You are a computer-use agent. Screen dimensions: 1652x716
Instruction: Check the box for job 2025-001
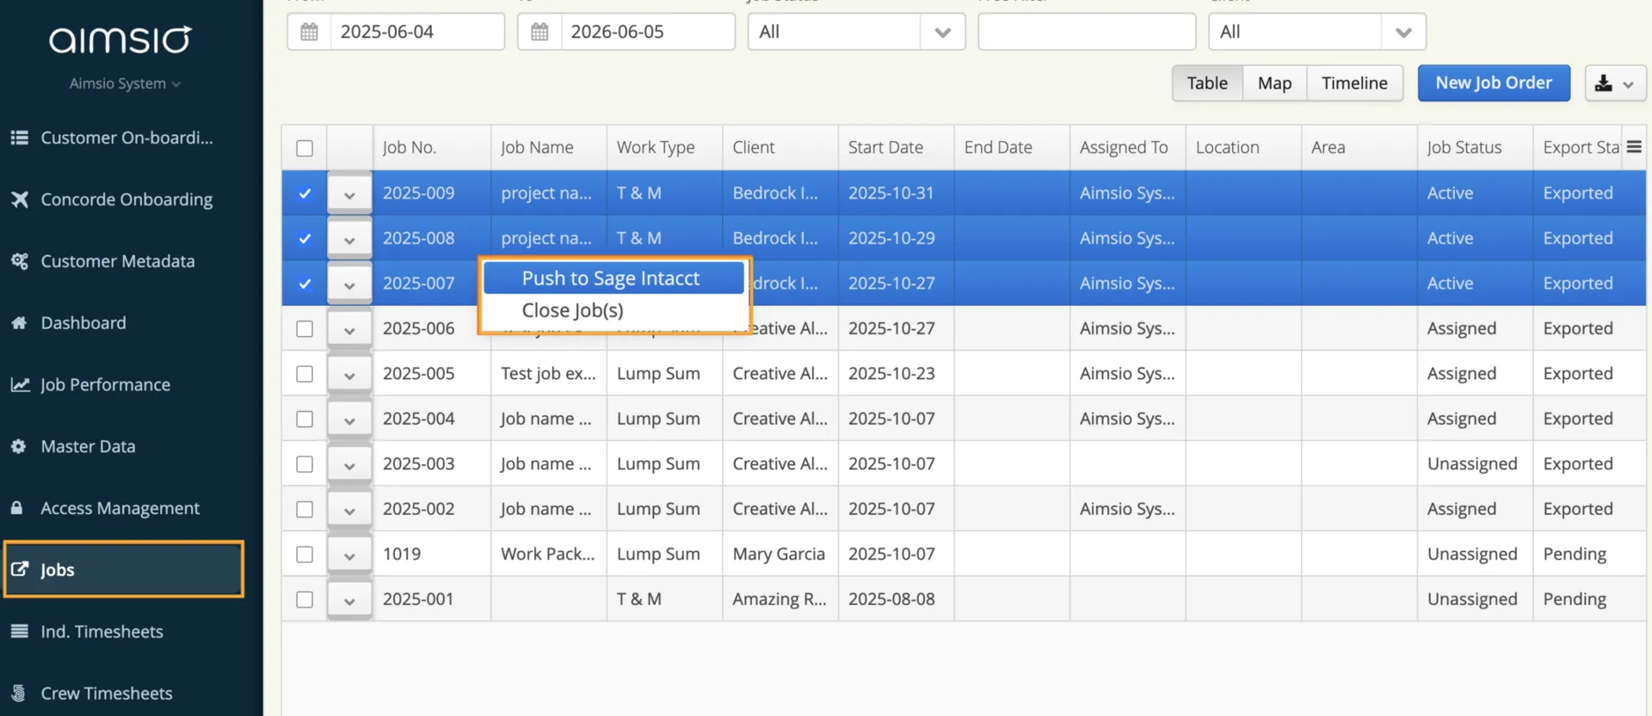click(305, 599)
